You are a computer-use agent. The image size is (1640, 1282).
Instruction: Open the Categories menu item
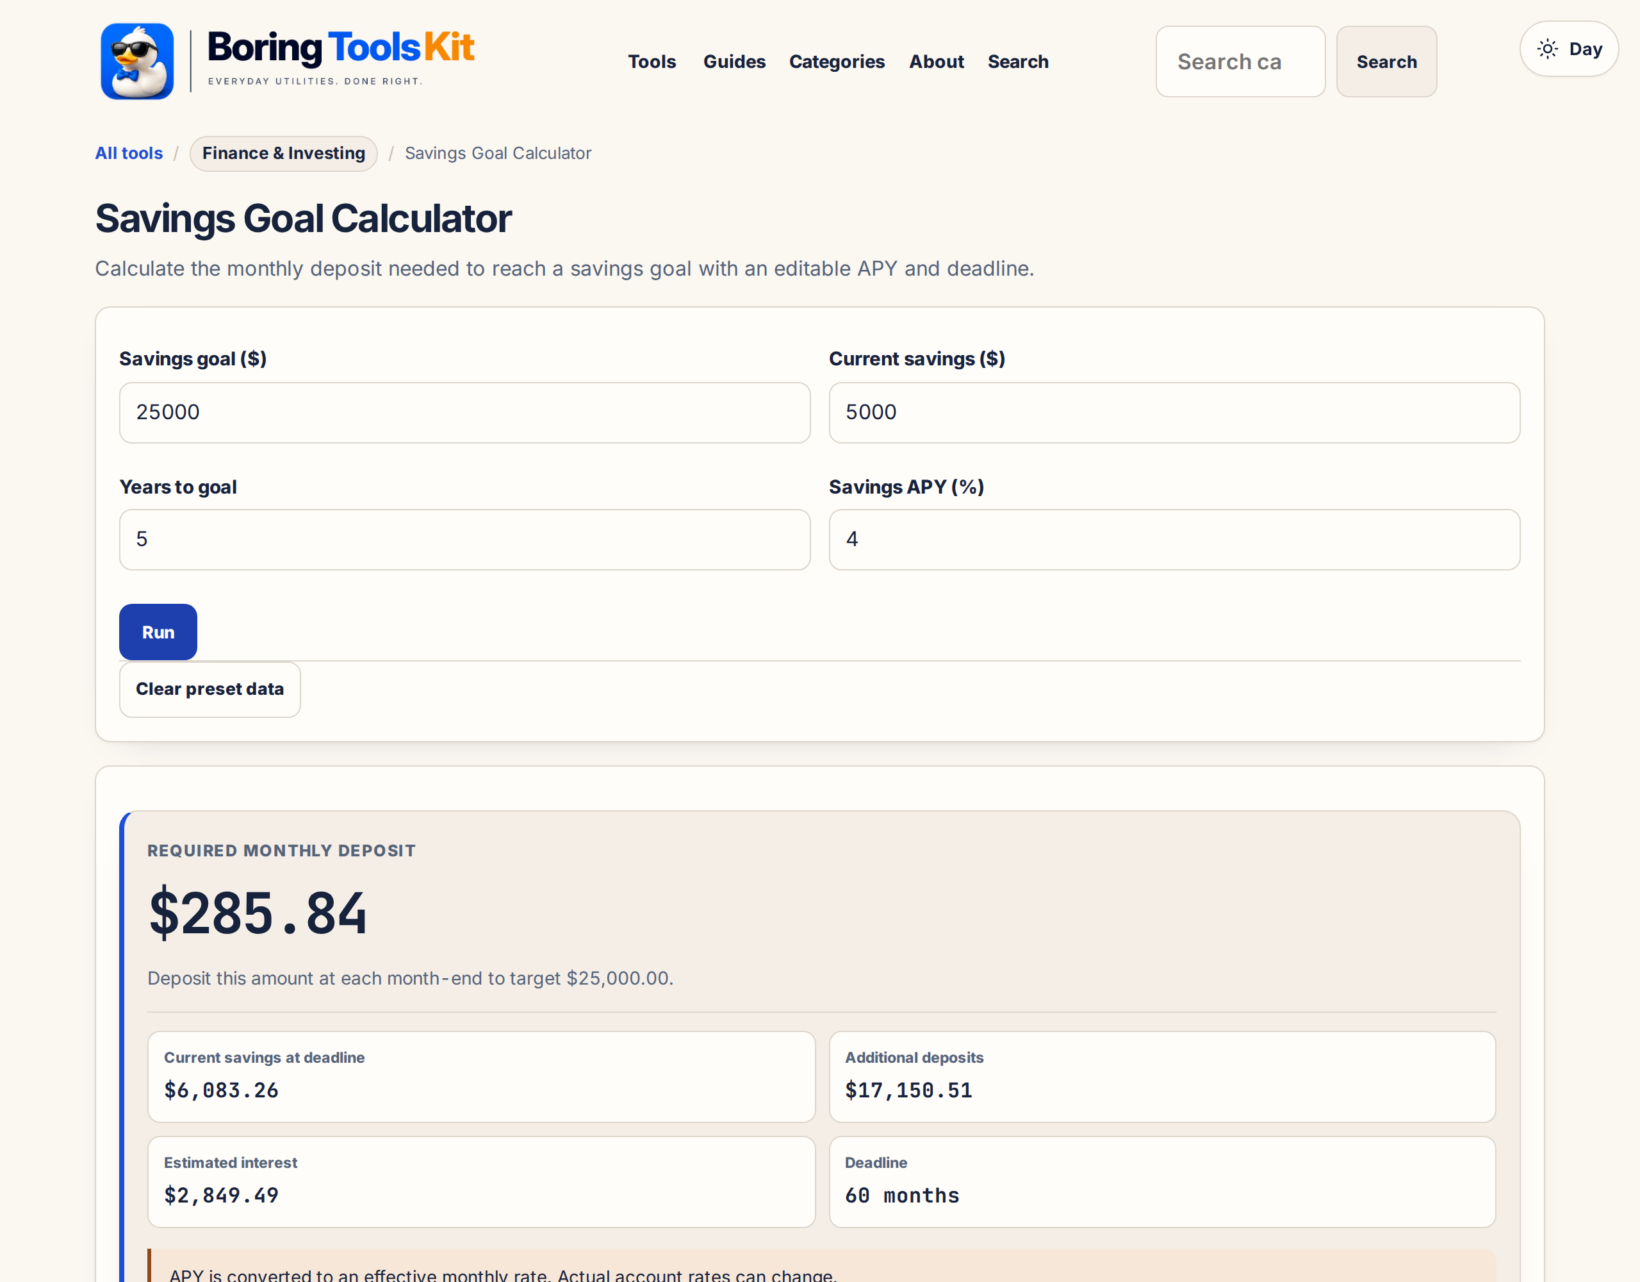837,62
